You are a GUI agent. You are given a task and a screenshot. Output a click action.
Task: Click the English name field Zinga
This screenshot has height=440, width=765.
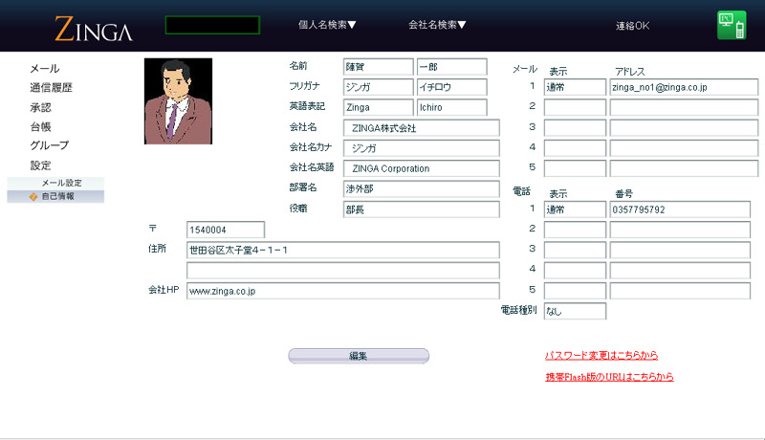[x=378, y=107]
